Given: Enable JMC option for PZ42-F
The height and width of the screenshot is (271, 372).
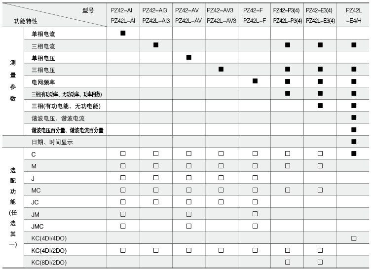Looking at the screenshot, I should (x=255, y=226).
